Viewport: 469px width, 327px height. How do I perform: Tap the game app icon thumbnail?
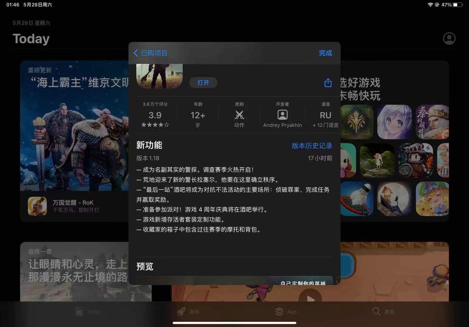pos(160,76)
